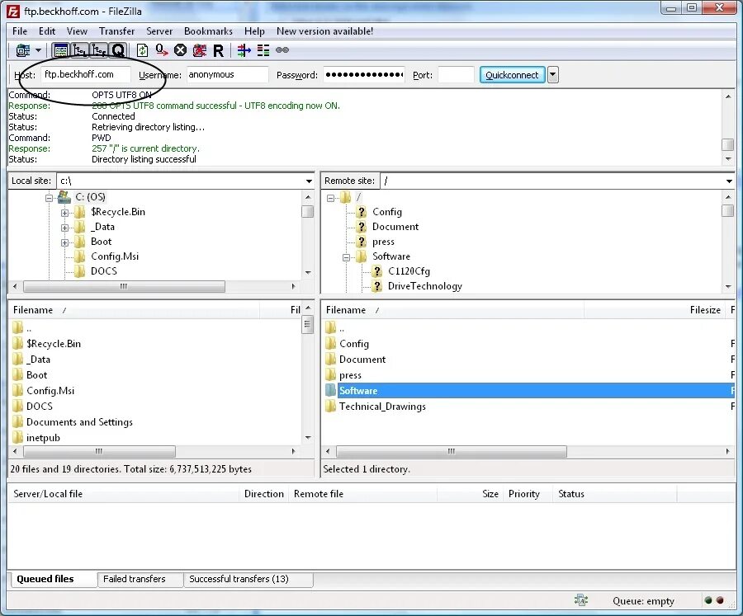Viewport: 743px width, 616px height.
Task: Expand the $Recycle.Bin folder in local tree
Action: pyautogui.click(x=64, y=213)
